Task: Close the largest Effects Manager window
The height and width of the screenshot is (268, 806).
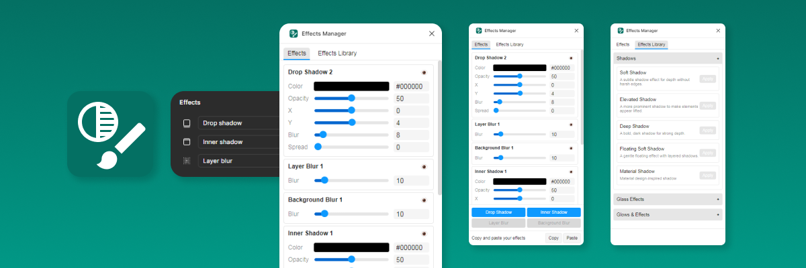Action: [x=432, y=33]
